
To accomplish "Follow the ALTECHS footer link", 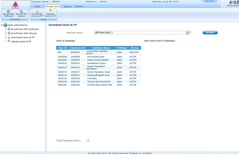I will (147, 153).
